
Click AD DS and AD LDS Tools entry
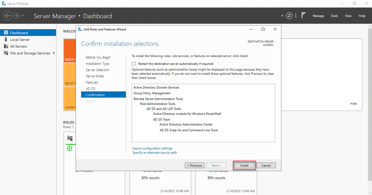tap(164, 109)
